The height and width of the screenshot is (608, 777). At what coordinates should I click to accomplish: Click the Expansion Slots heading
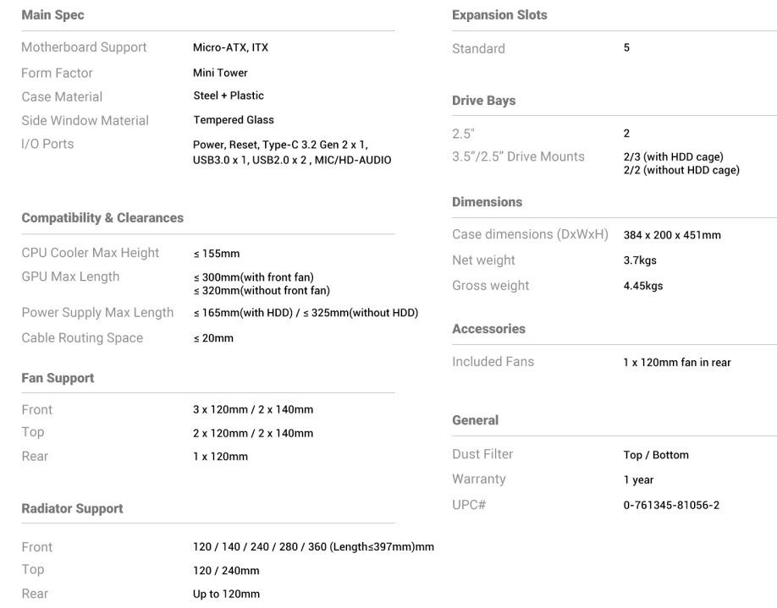[499, 15]
